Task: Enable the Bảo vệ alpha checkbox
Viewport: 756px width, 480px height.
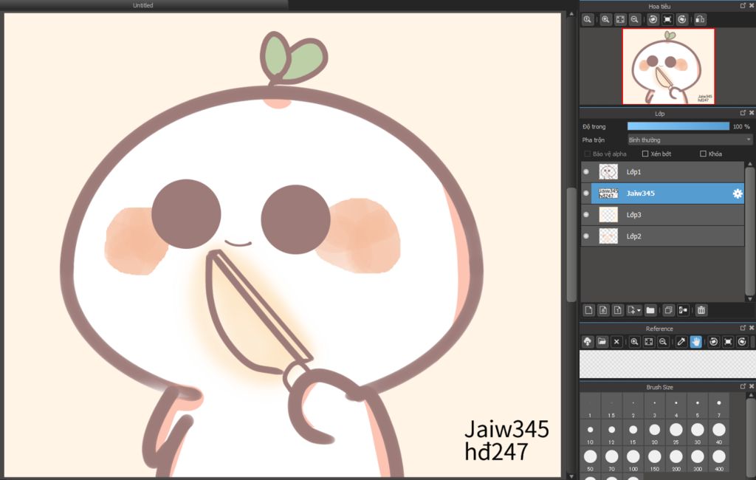Action: 587,154
